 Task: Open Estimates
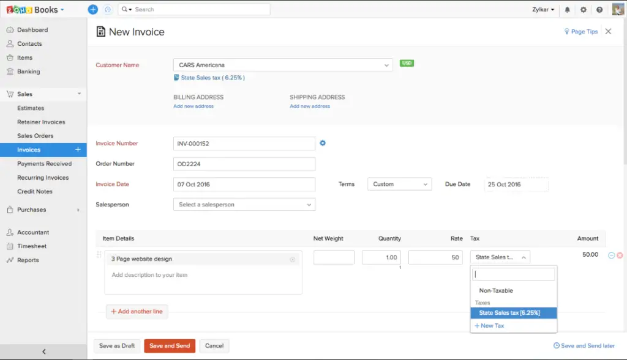[x=31, y=108]
